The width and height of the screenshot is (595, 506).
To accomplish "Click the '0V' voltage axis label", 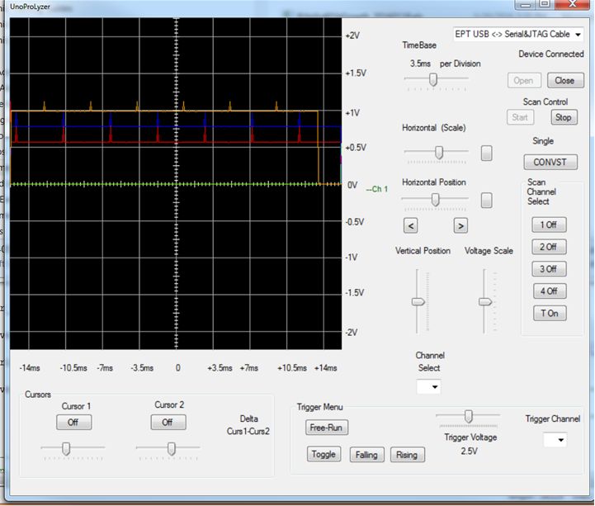I will [x=352, y=185].
